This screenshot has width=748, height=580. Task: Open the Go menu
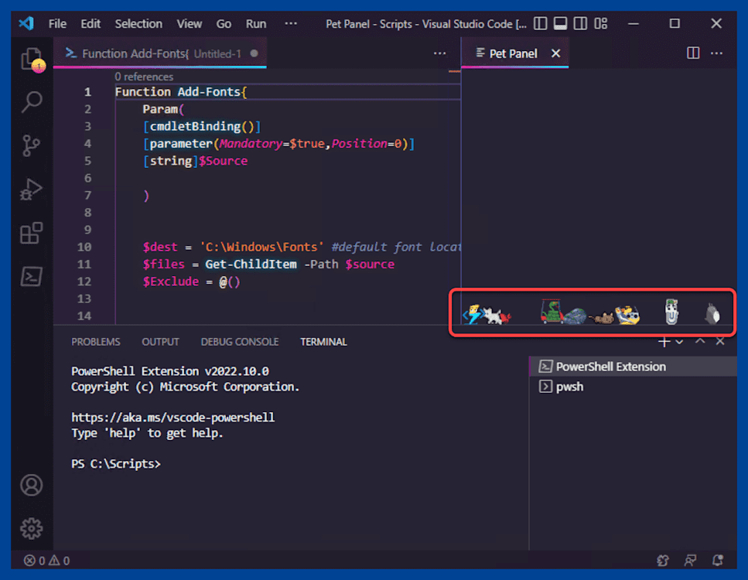coord(224,23)
